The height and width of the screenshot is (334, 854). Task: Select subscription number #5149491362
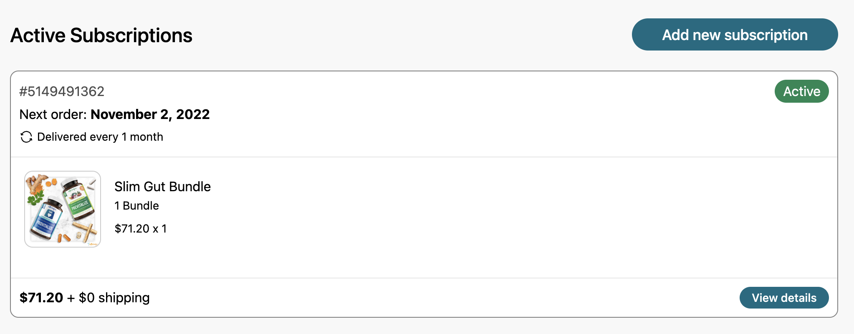click(62, 91)
